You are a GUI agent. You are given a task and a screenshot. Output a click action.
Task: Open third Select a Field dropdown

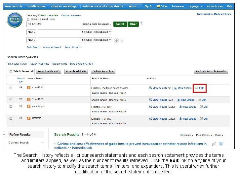pyautogui.click(x=96, y=40)
